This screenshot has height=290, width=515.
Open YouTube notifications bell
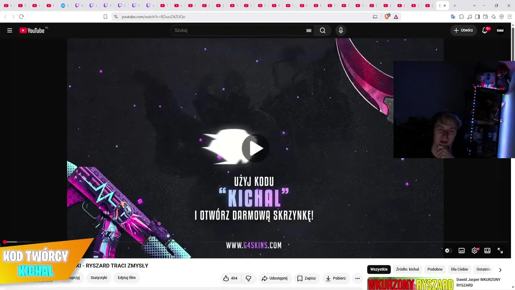coord(485,30)
